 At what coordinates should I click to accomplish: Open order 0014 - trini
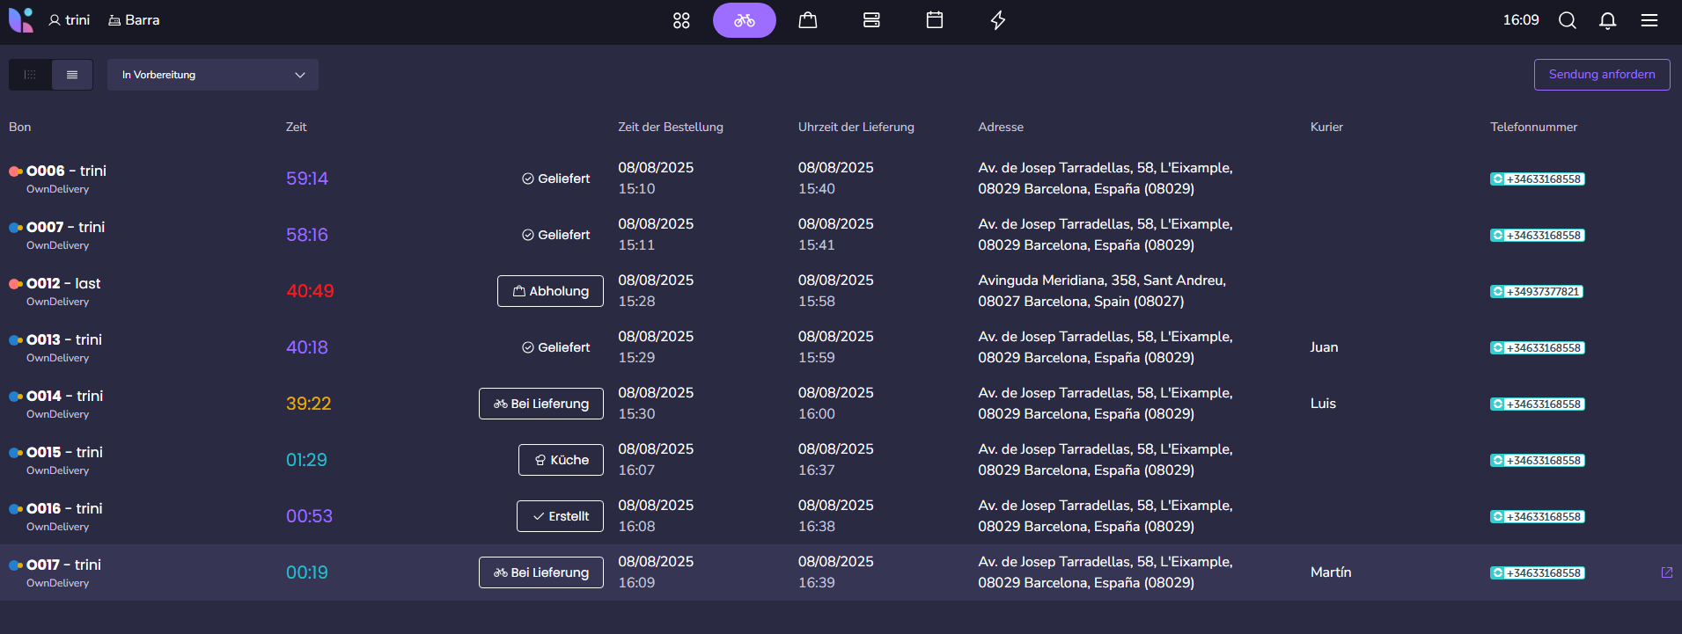[x=64, y=396]
